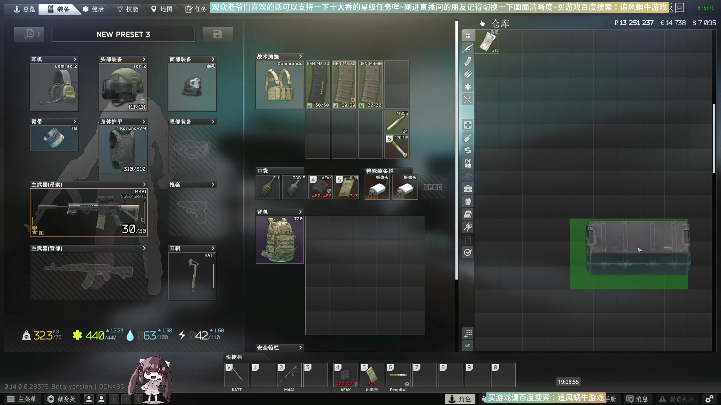Open the 地图 map tab
The image size is (721, 405).
(x=162, y=9)
